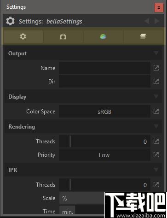Open the camera settings tab
The width and height of the screenshot is (167, 218).
point(63,36)
